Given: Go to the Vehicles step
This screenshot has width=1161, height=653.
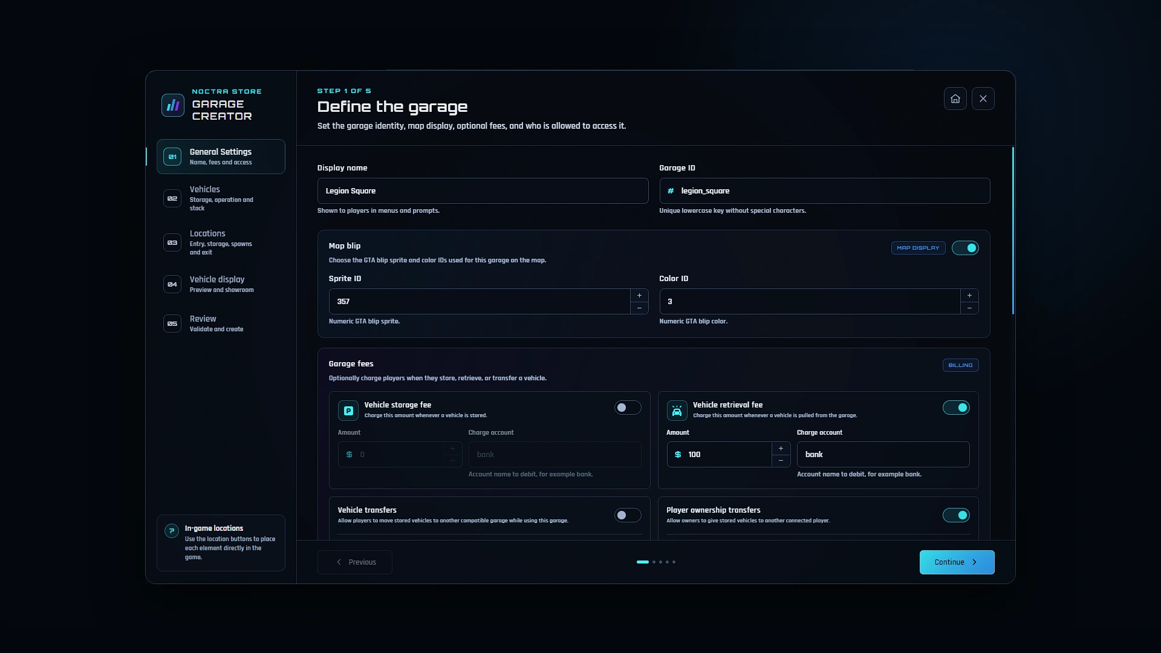Looking at the screenshot, I should [221, 198].
